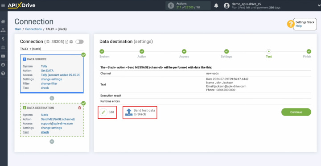
Task: Go to System step in progress
Action: [x=102, y=51]
